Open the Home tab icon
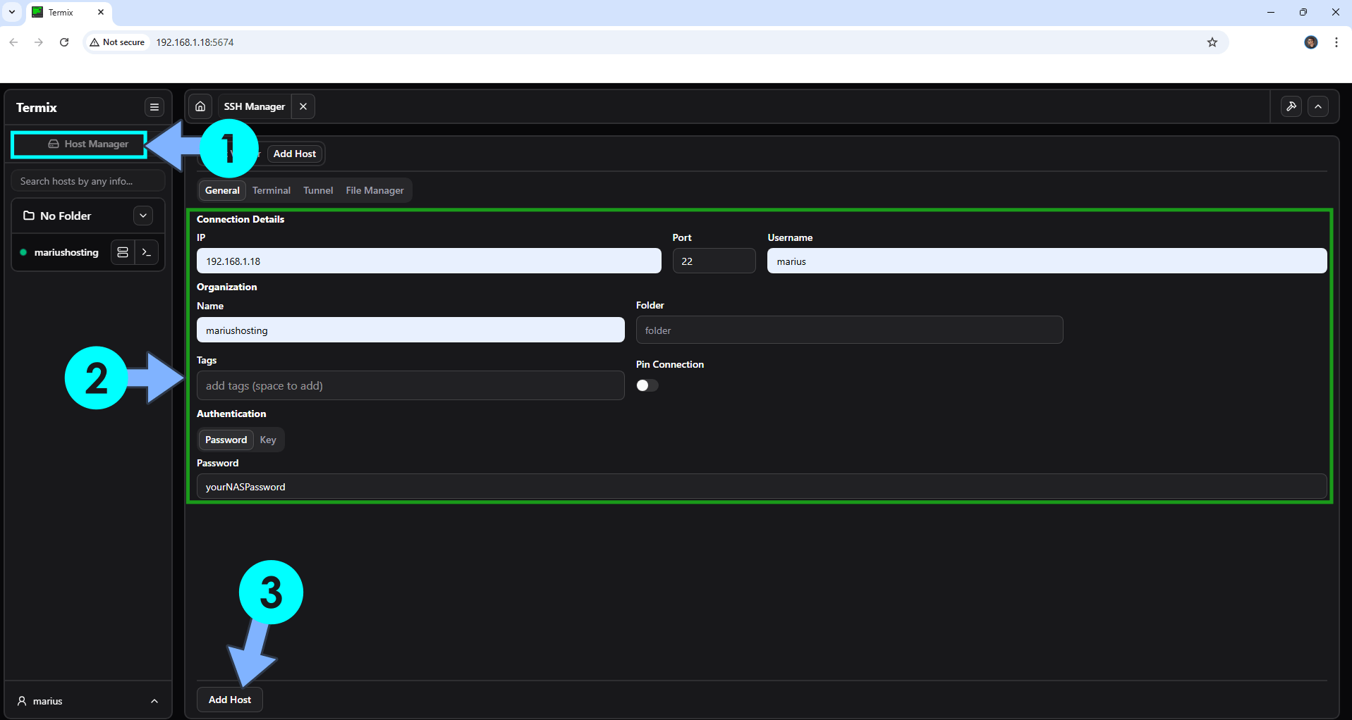Image resolution: width=1352 pixels, height=720 pixels. coord(200,106)
